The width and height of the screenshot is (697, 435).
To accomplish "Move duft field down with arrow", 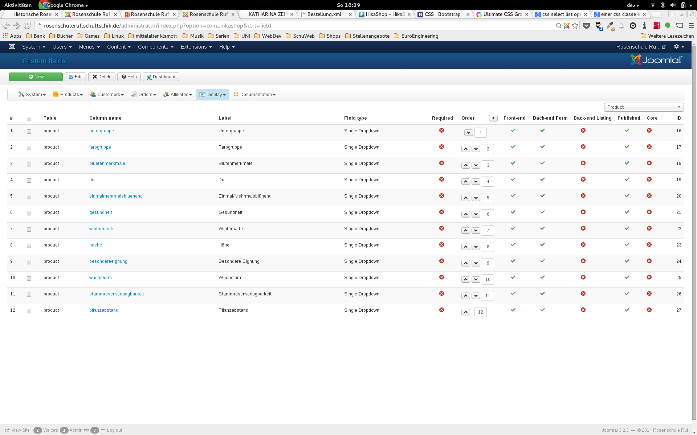I will tap(476, 182).
